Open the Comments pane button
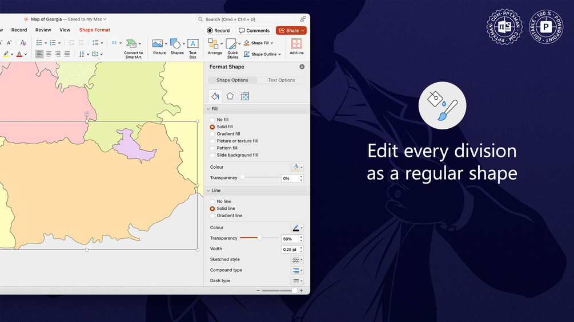 click(x=254, y=31)
